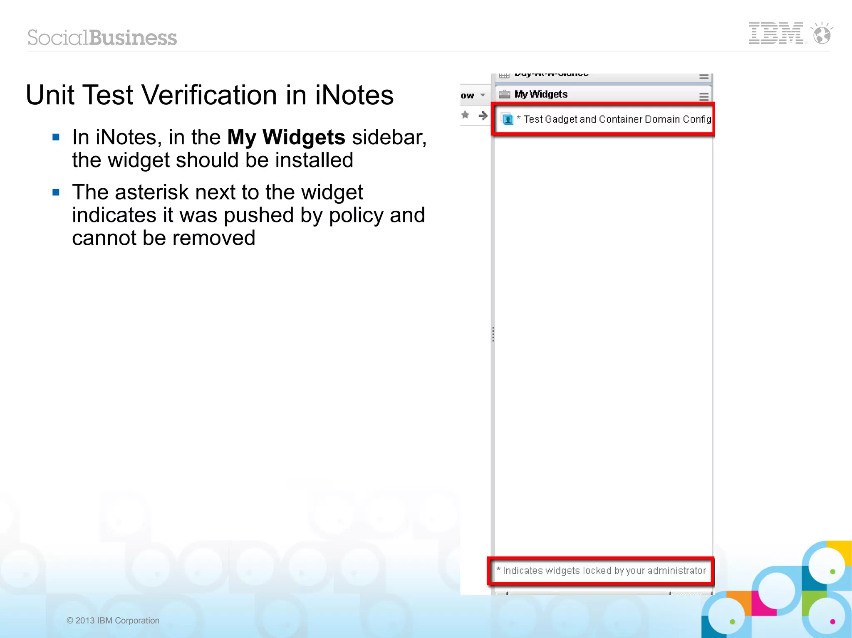The width and height of the screenshot is (852, 638).
Task: Click the star icon in the toolbar
Action: tap(465, 115)
